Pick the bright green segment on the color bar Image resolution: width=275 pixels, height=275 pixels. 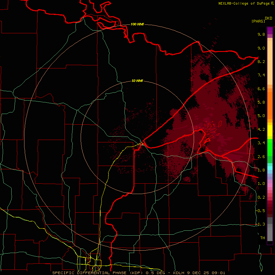(270, 148)
